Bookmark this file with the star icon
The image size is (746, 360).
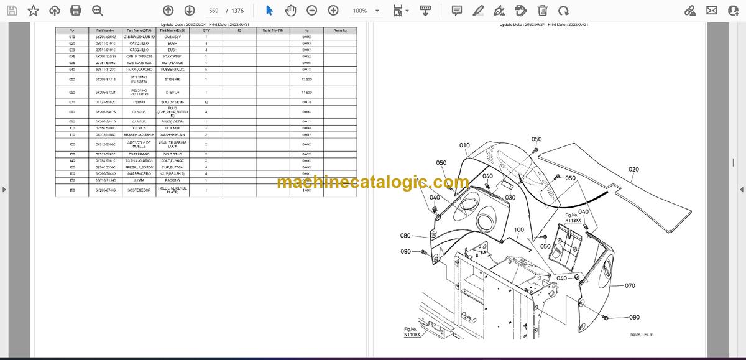(34, 11)
